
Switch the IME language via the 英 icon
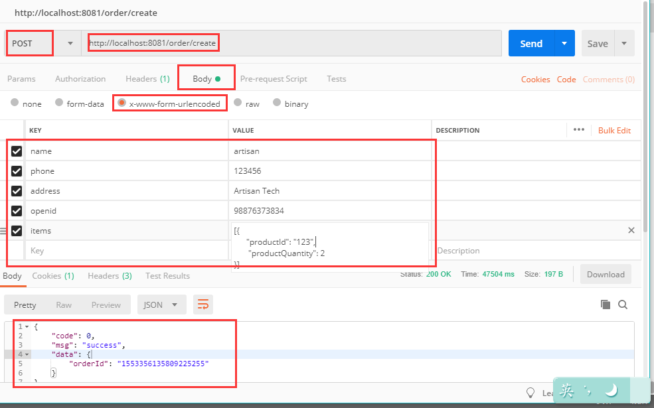[x=567, y=391]
